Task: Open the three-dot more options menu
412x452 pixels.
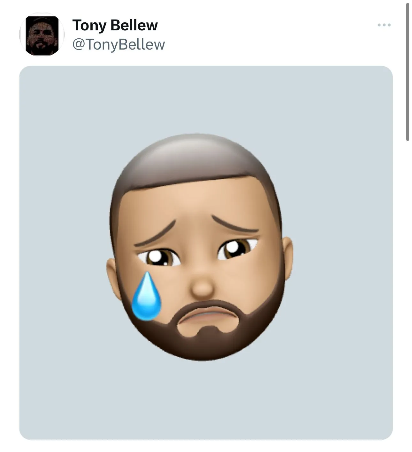Action: coord(384,25)
